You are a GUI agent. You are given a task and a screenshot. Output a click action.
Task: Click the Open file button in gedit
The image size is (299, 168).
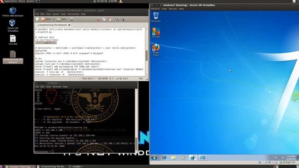(x=46, y=19)
